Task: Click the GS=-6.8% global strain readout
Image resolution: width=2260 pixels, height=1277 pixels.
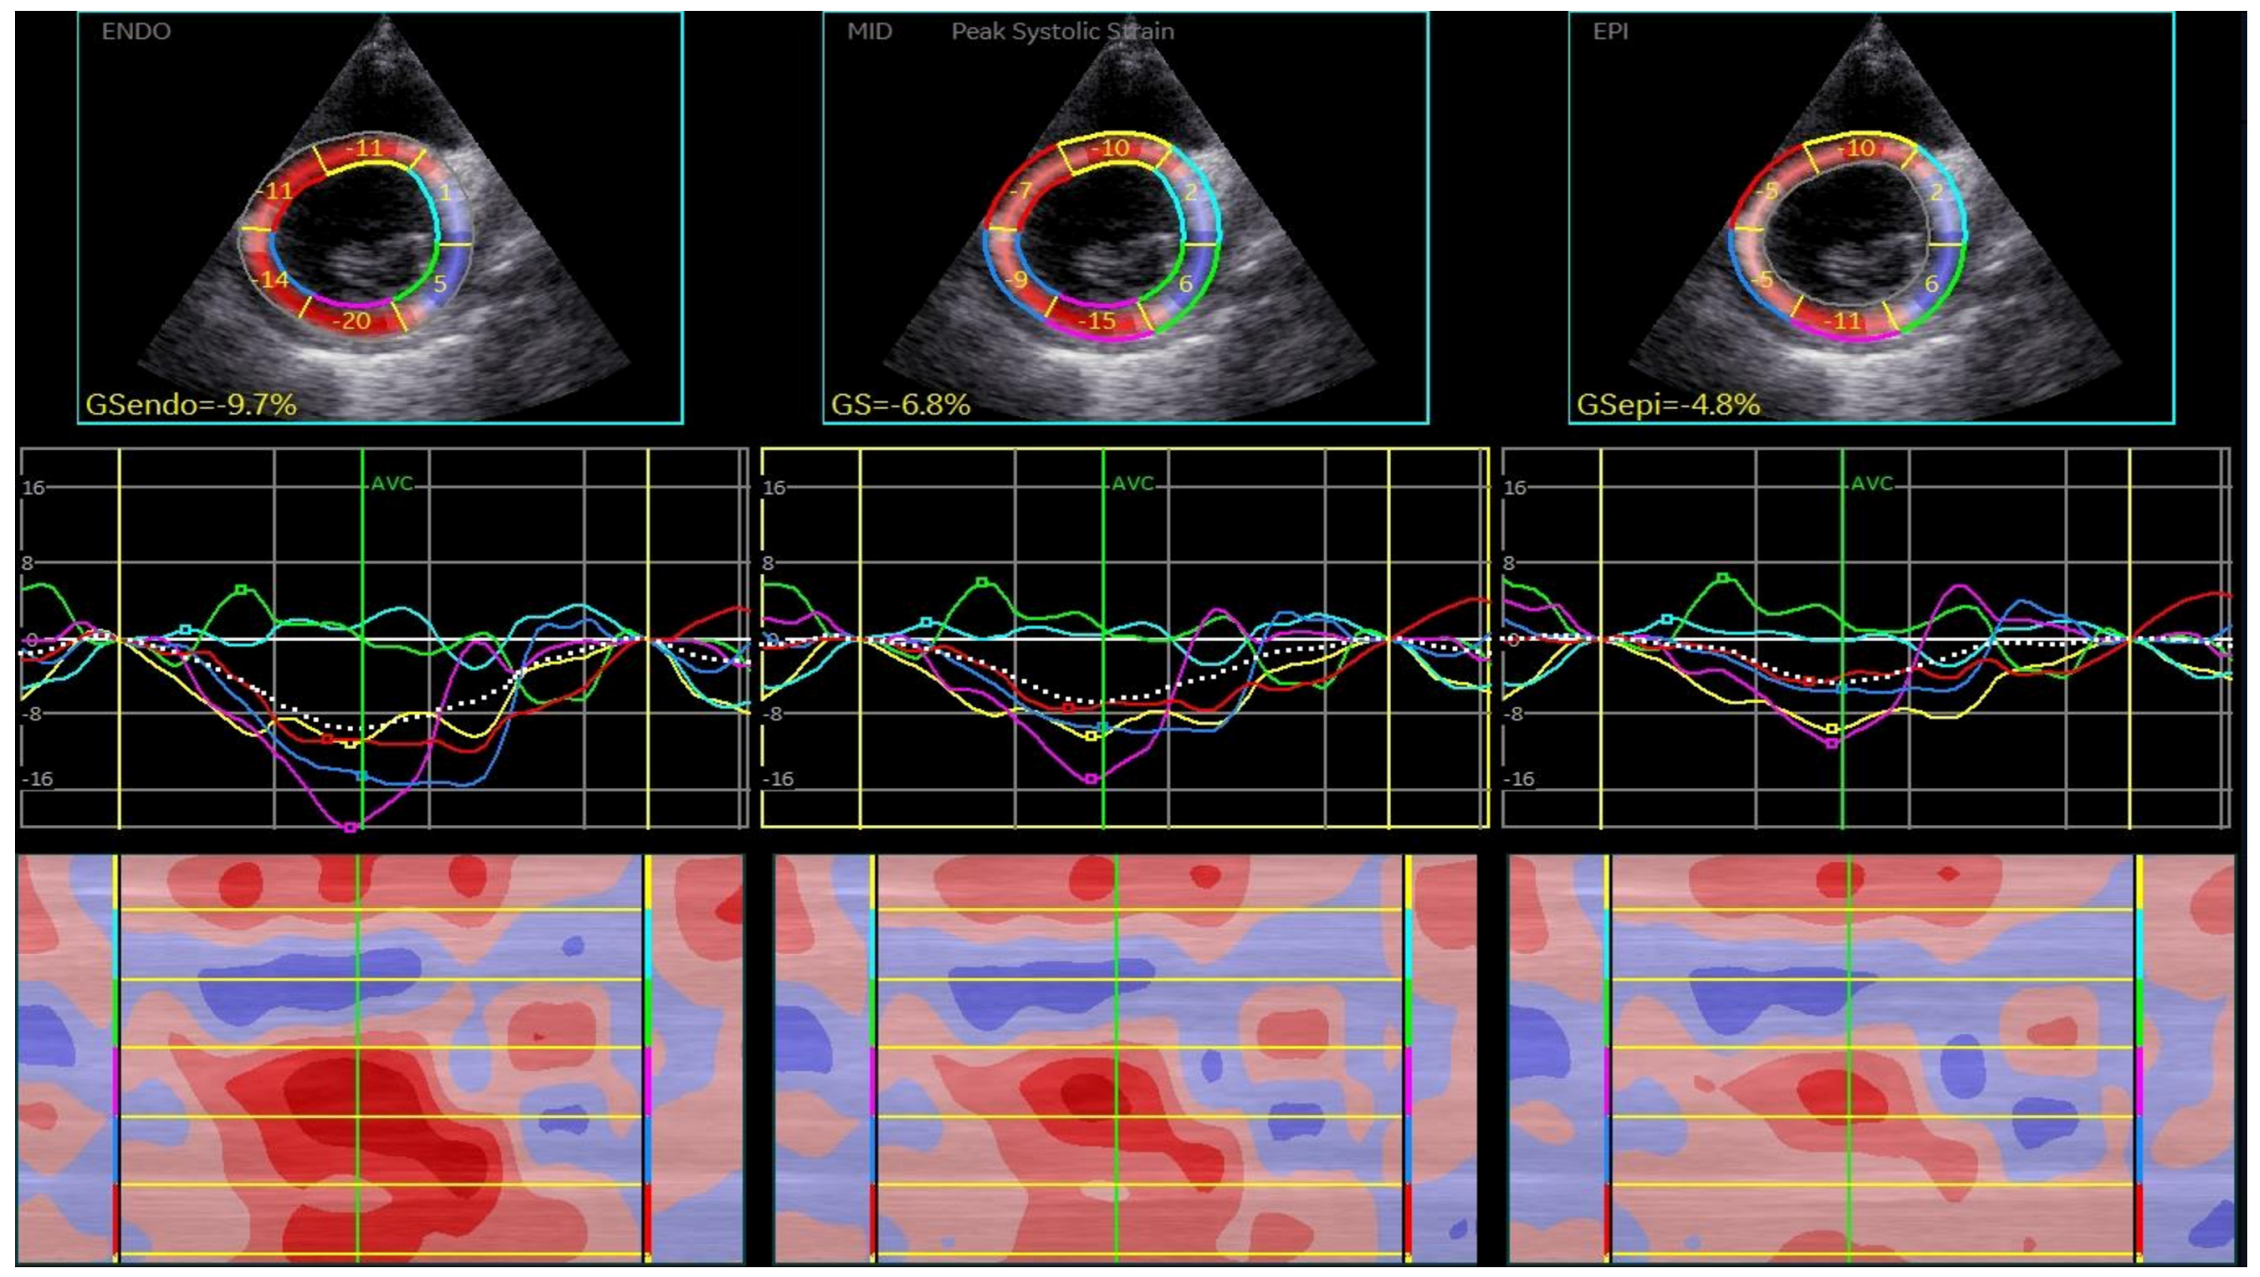Action: [x=900, y=404]
